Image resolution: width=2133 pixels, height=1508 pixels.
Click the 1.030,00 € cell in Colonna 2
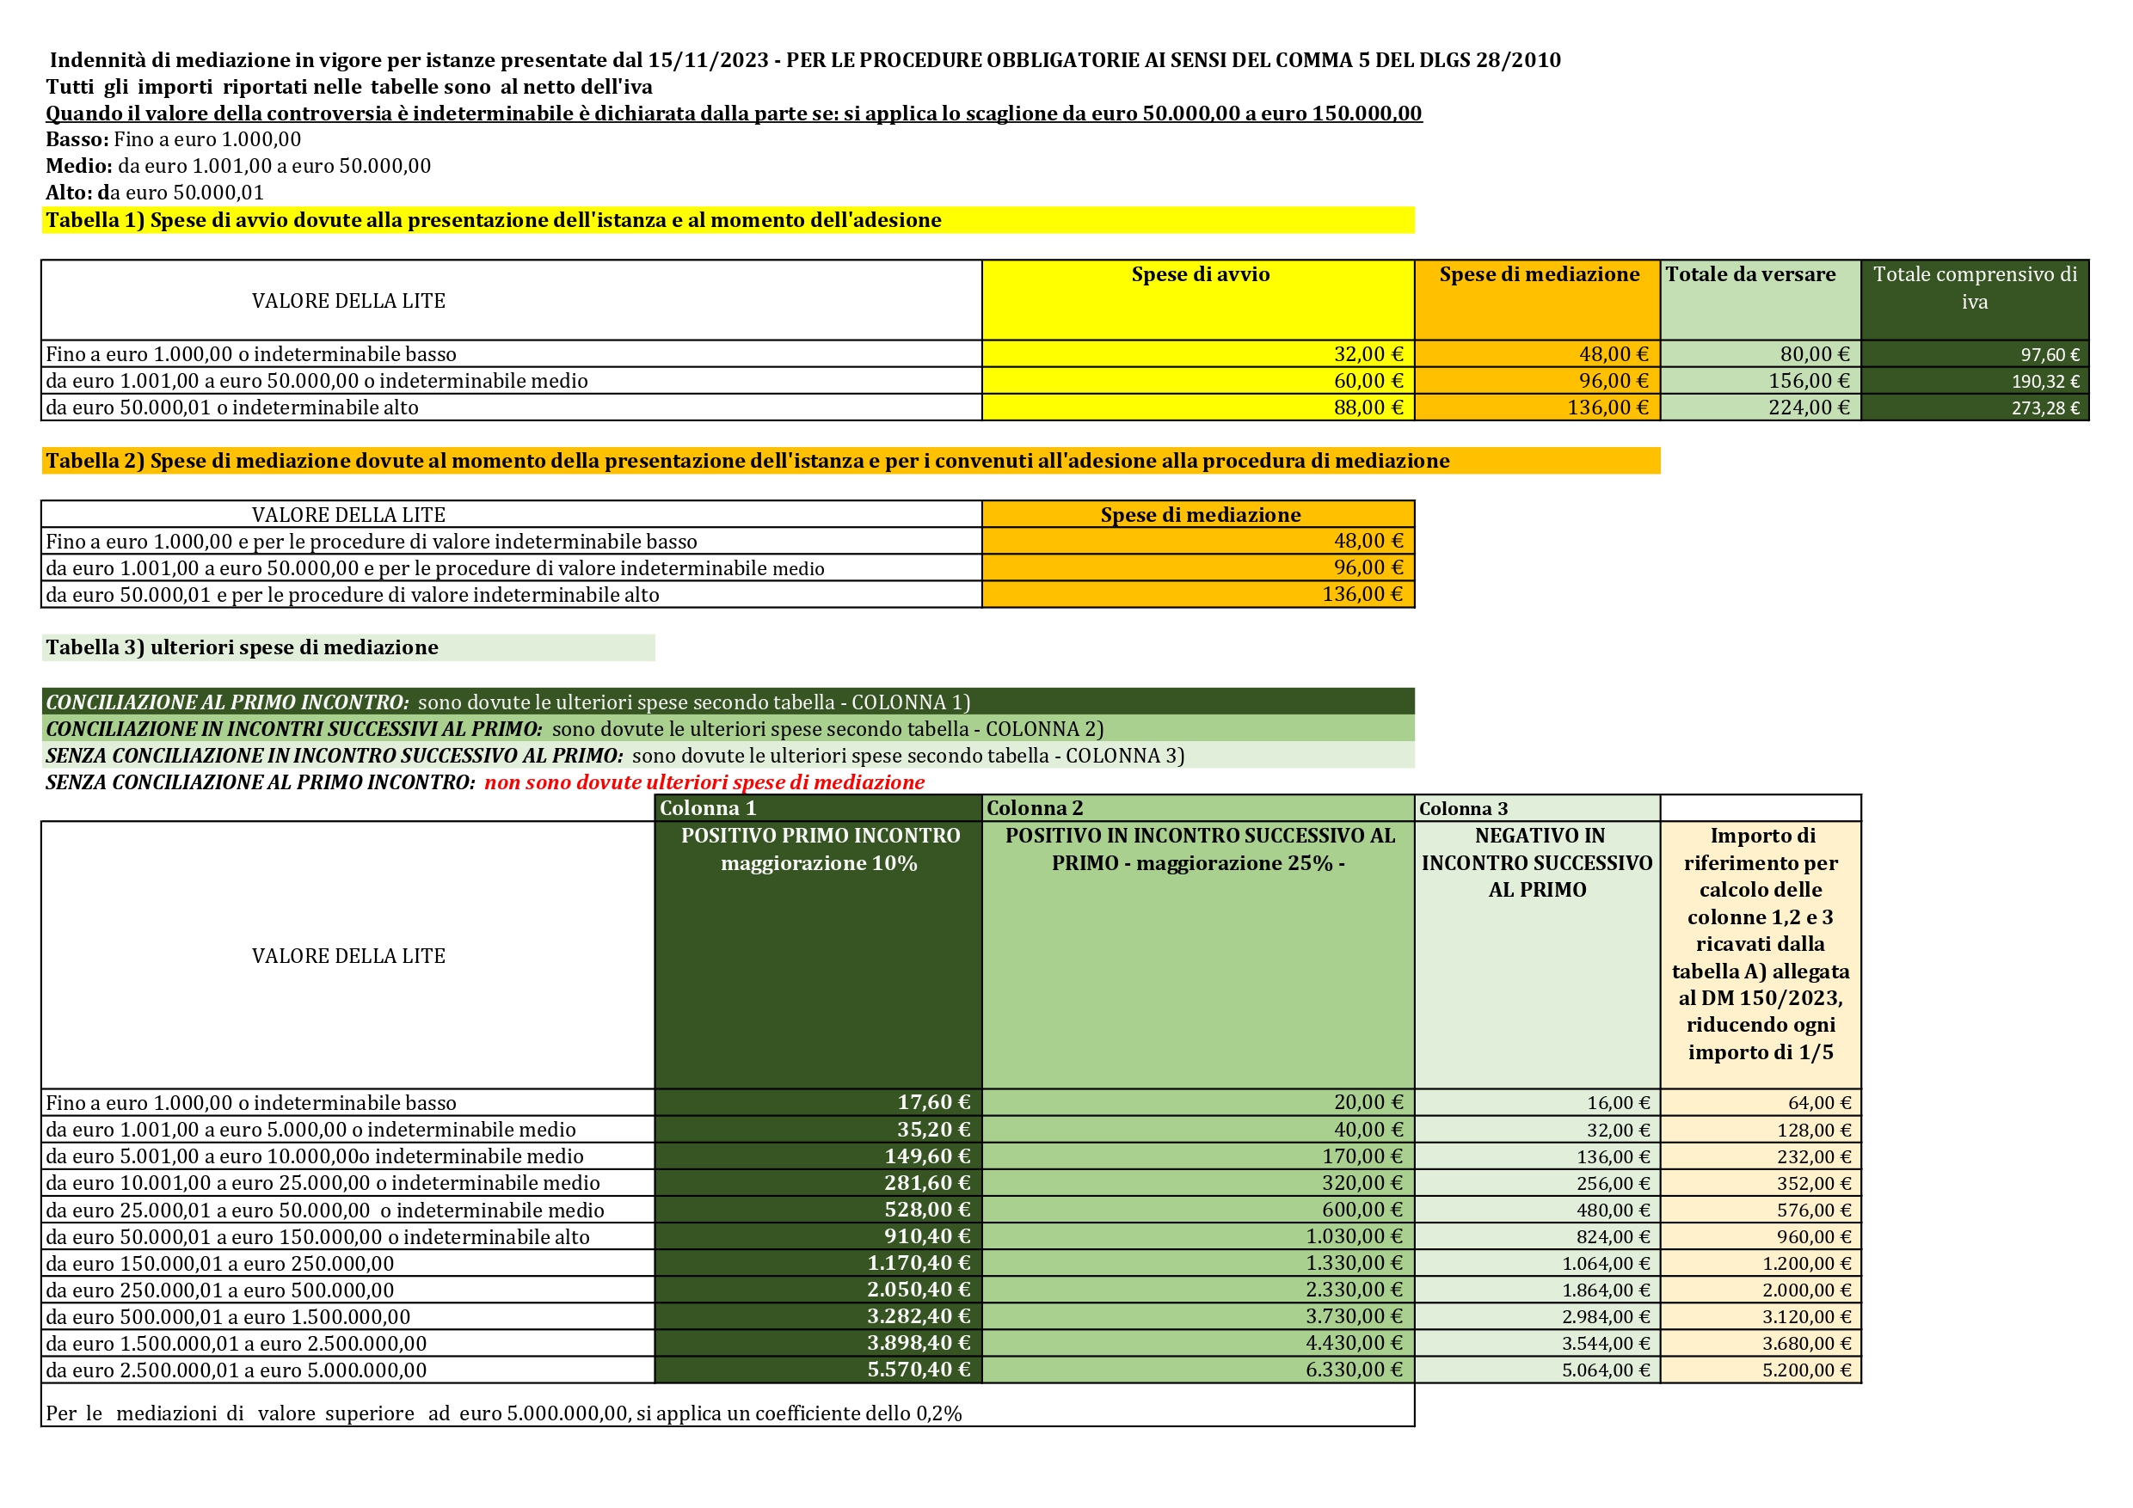(x=1198, y=1237)
